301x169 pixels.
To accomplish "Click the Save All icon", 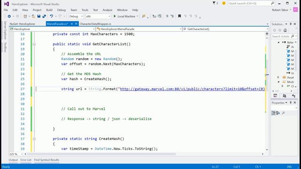I will (44, 16).
